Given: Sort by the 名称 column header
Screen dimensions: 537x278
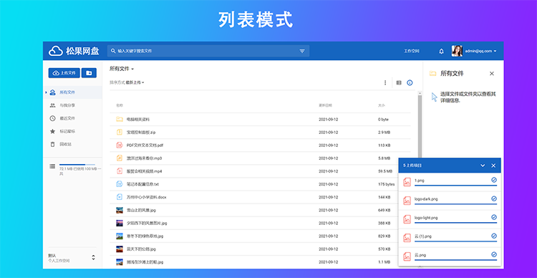Looking at the screenshot, I should [119, 105].
